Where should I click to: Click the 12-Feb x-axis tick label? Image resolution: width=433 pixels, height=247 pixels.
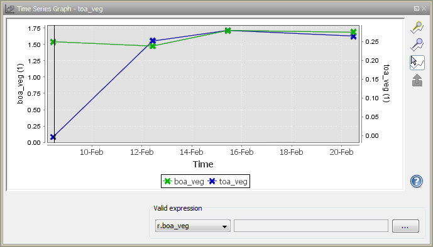tap(141, 152)
